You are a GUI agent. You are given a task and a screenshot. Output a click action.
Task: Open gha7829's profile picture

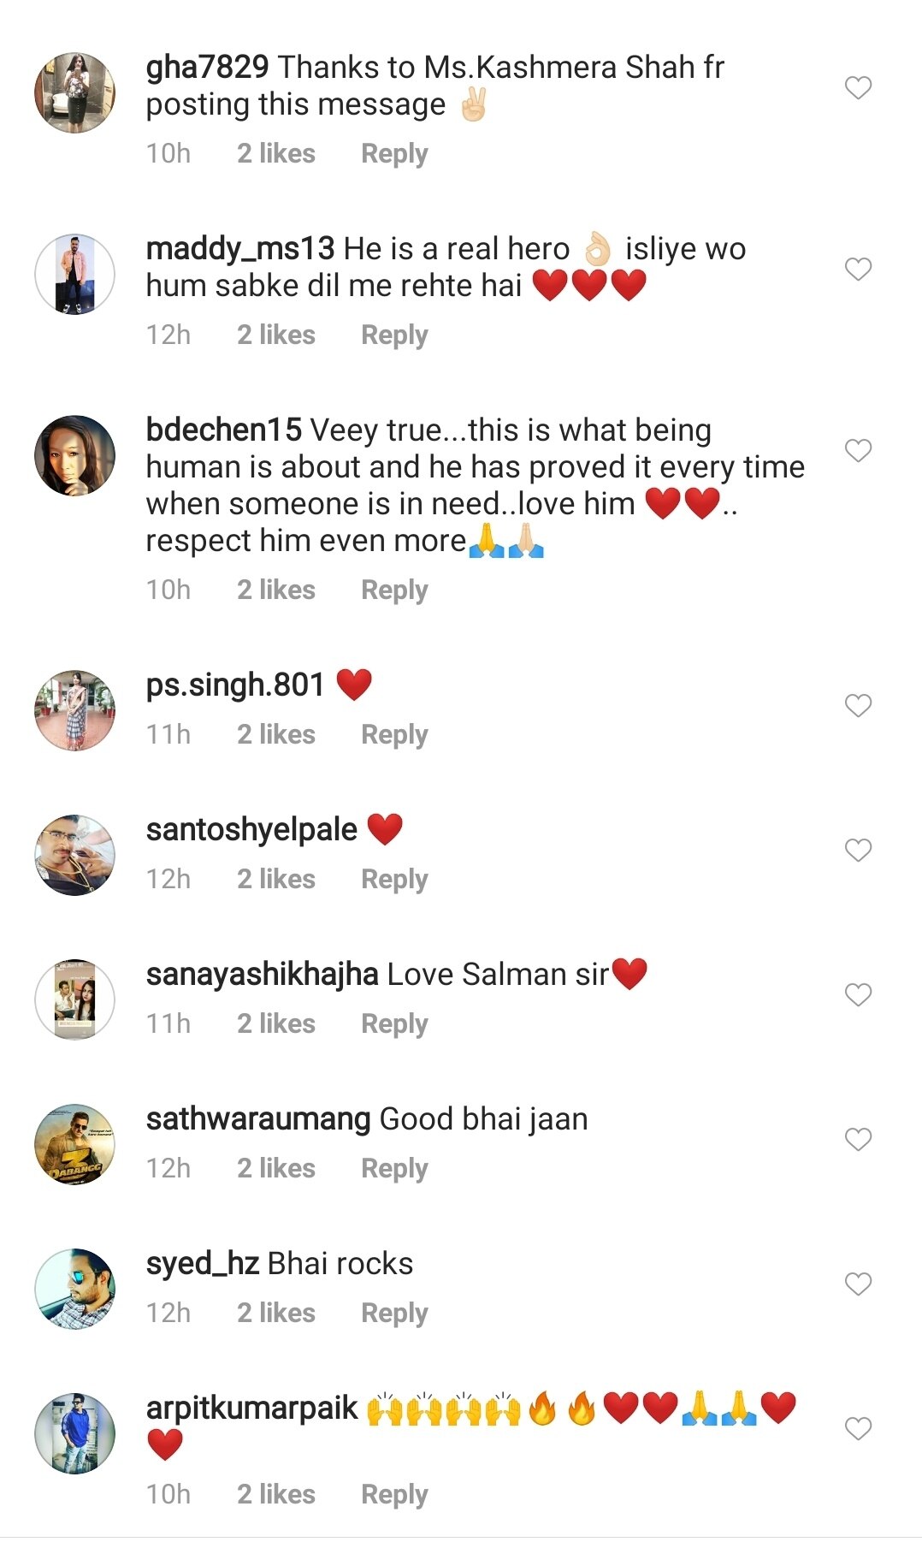tap(75, 92)
